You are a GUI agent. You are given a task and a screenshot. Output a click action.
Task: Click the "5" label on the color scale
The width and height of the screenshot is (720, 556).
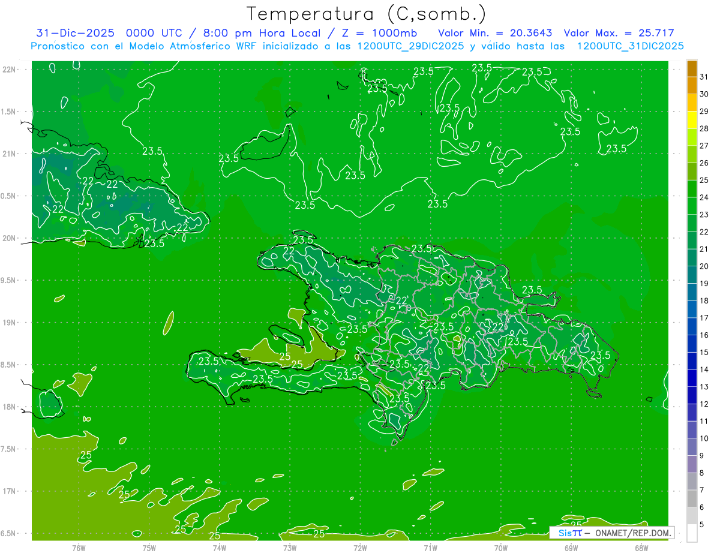(702, 525)
